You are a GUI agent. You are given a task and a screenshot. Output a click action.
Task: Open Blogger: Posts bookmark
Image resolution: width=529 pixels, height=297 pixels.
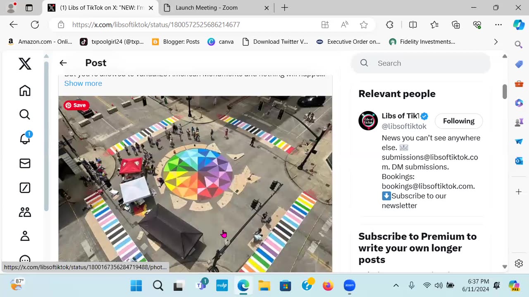pos(176,42)
